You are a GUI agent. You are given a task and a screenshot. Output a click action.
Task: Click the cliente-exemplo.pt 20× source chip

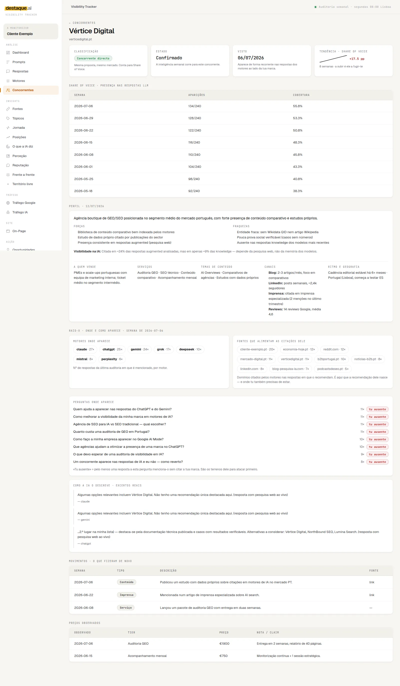coord(257,349)
